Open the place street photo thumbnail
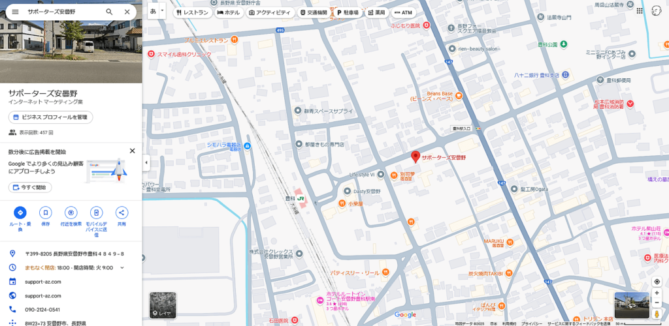The height and width of the screenshot is (326, 669). tap(71, 42)
